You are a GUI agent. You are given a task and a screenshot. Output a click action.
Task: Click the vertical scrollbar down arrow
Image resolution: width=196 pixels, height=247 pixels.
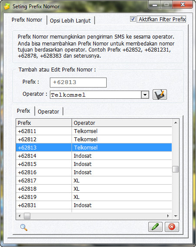[176, 216]
